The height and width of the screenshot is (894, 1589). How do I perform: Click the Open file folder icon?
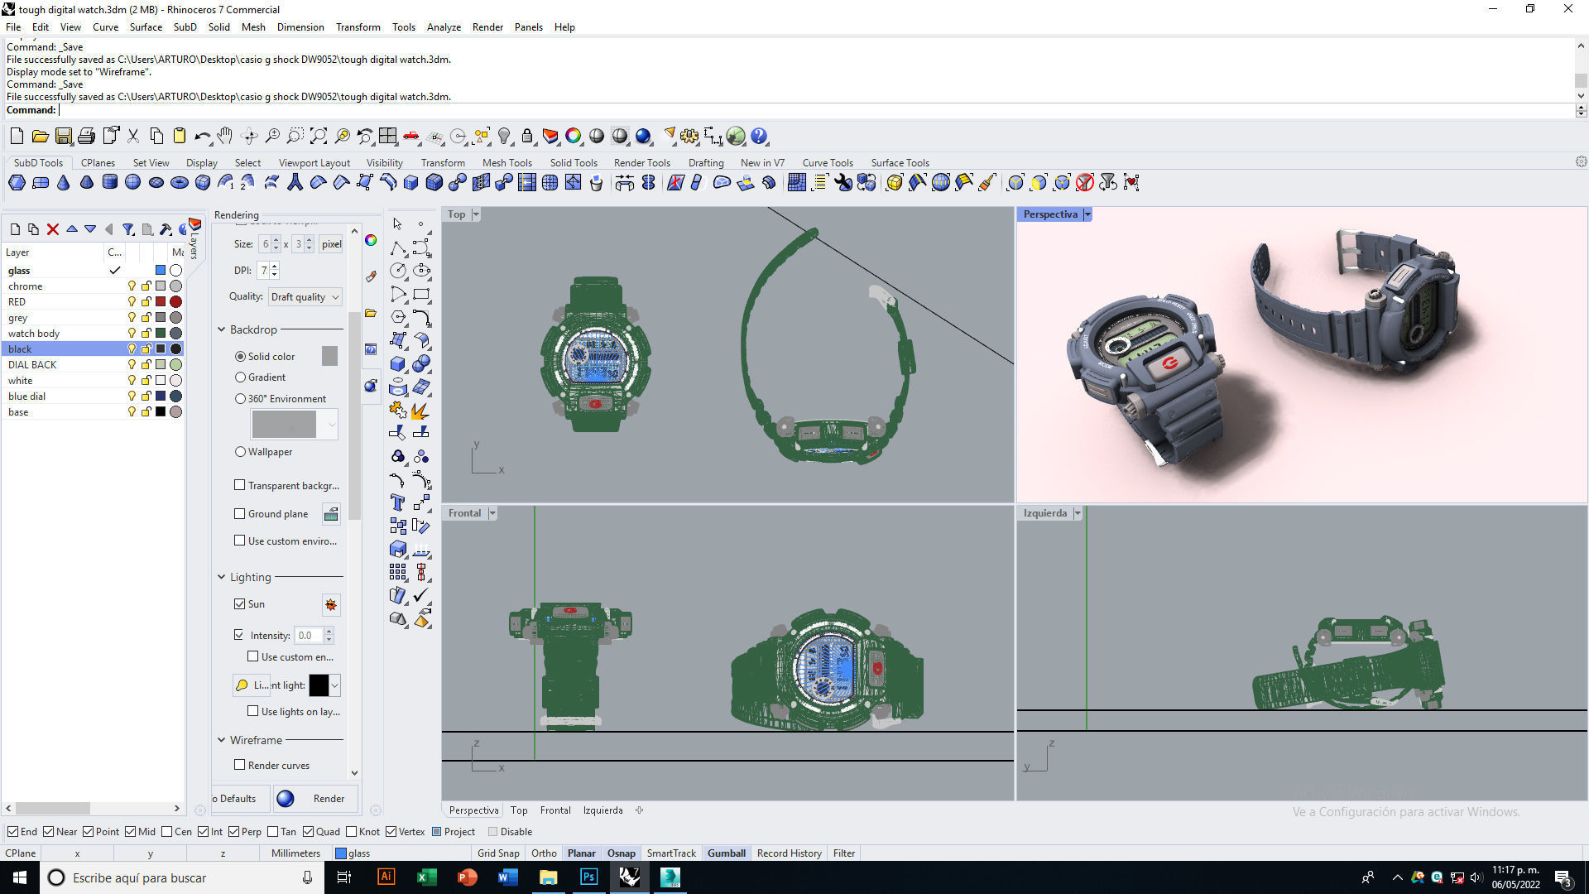[x=40, y=136]
